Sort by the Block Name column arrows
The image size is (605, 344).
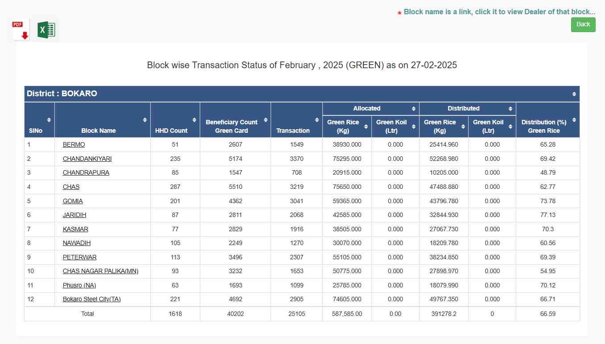point(145,120)
